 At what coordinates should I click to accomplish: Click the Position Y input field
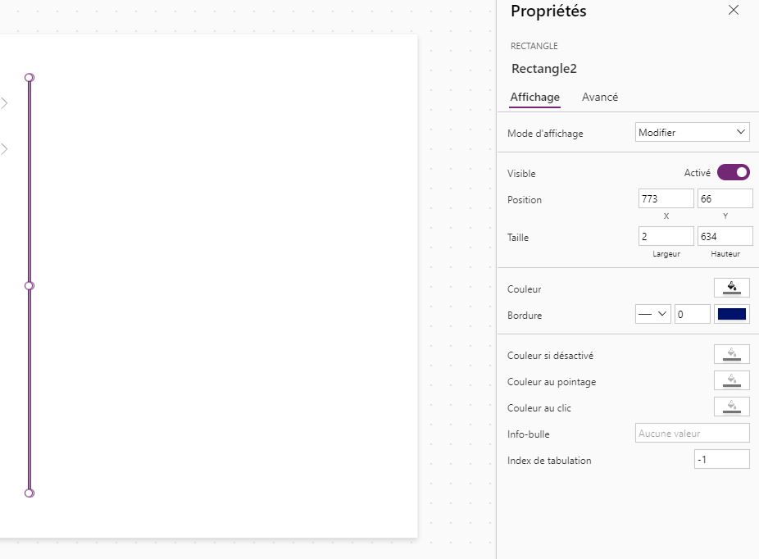click(x=725, y=198)
